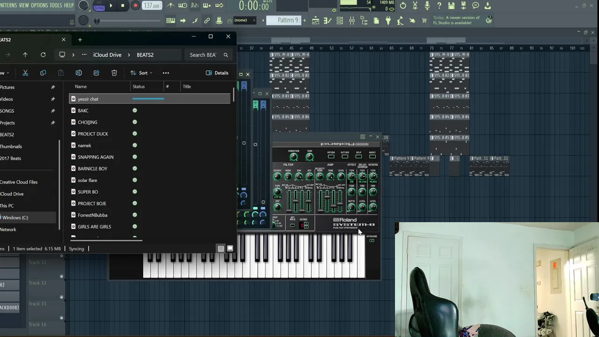Cut the selected file with scissors icon

coord(25,73)
